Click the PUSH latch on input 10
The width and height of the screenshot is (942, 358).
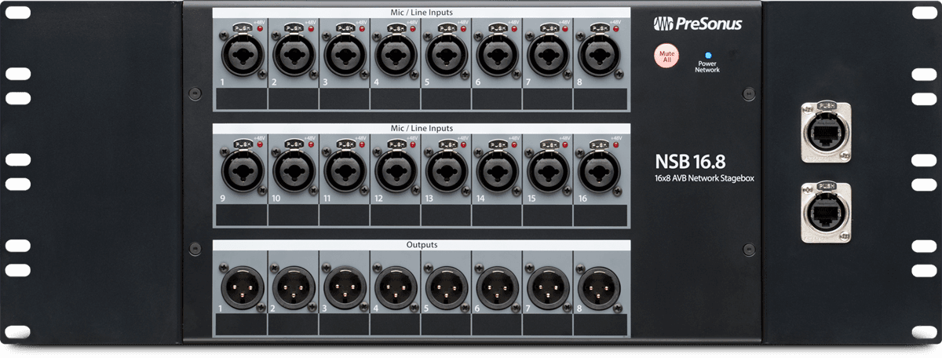292,143
